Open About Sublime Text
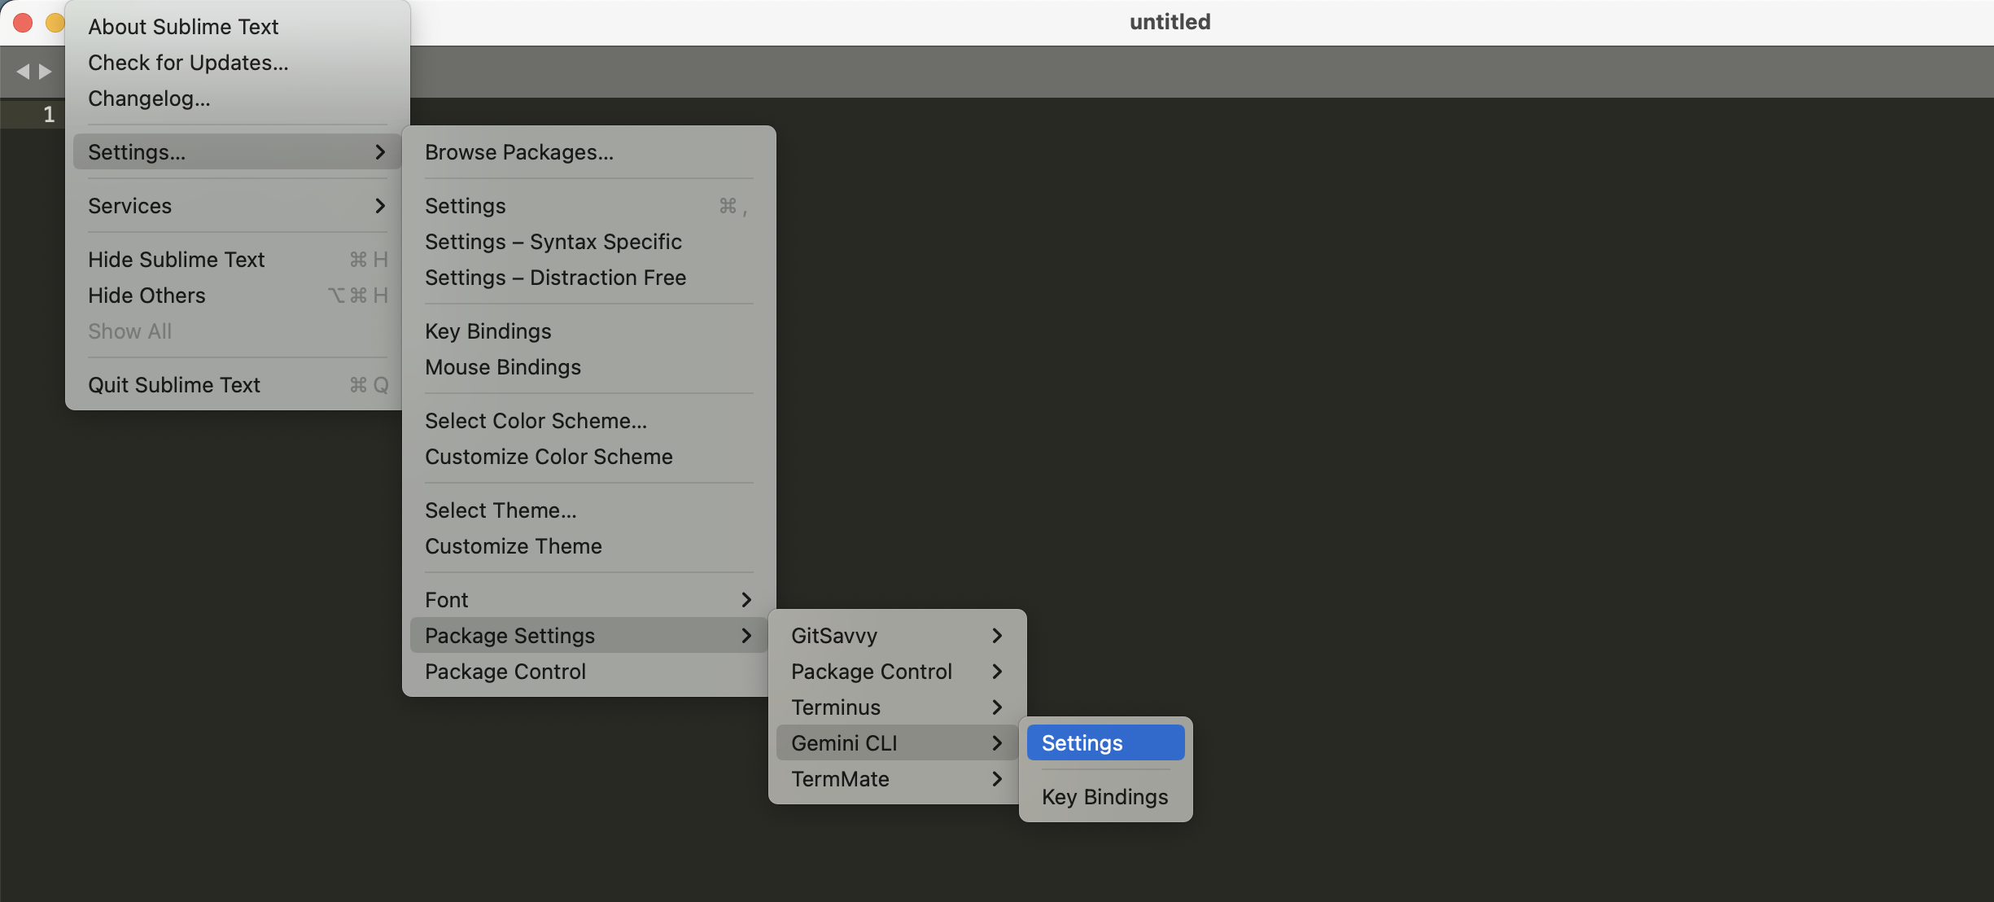 pos(182,26)
